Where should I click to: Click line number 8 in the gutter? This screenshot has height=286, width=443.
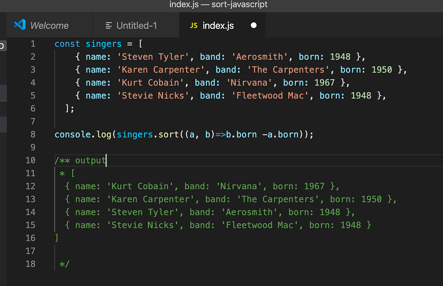tap(33, 134)
